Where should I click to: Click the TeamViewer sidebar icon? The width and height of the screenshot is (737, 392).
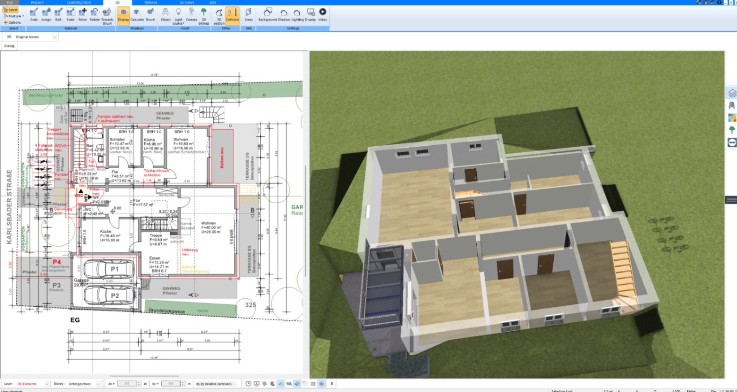732,143
